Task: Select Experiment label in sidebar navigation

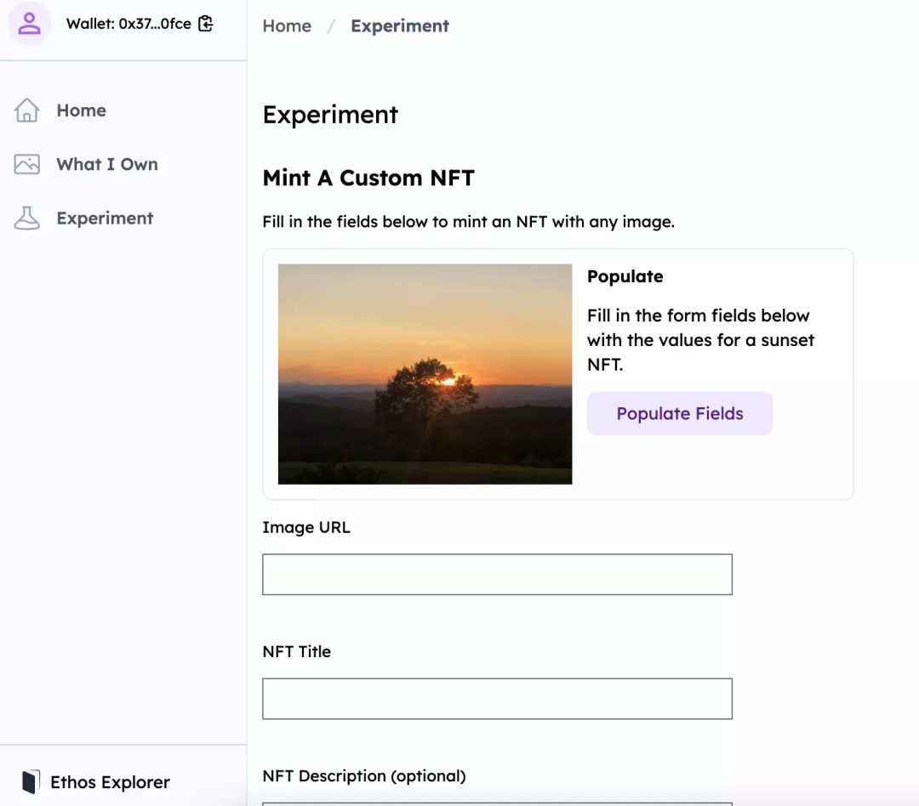Action: 105,219
